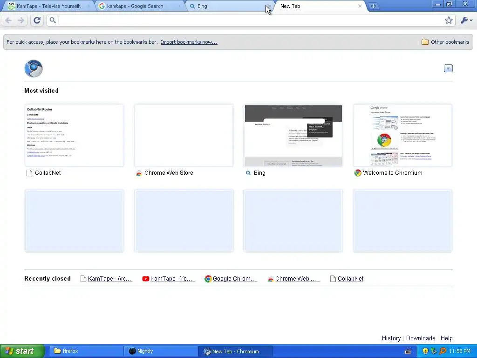Click the first empty most visited placeholder
477x358 pixels.
pos(74,220)
